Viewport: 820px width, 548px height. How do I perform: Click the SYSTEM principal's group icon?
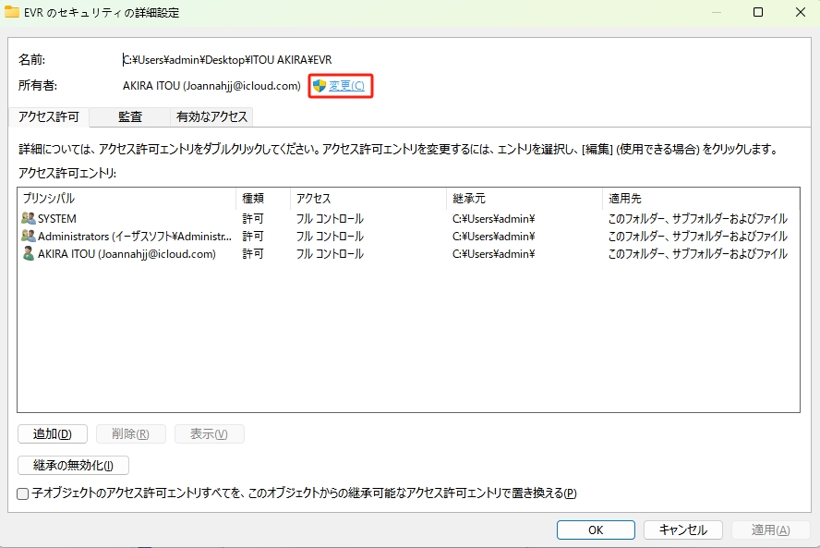click(x=28, y=219)
